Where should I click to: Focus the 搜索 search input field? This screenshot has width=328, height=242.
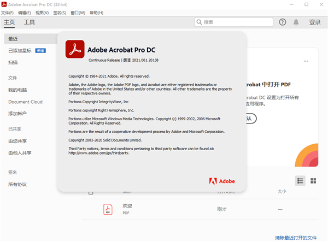point(233,22)
